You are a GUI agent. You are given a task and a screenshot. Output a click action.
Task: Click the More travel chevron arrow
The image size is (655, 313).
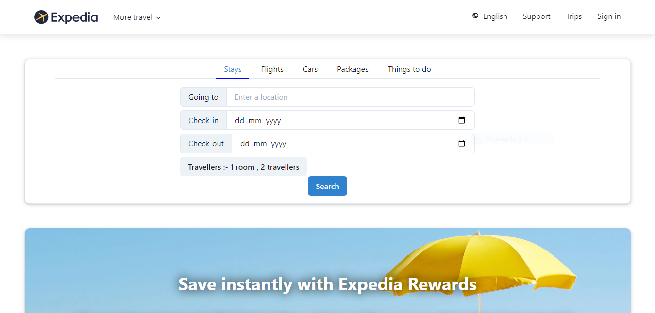click(x=158, y=18)
